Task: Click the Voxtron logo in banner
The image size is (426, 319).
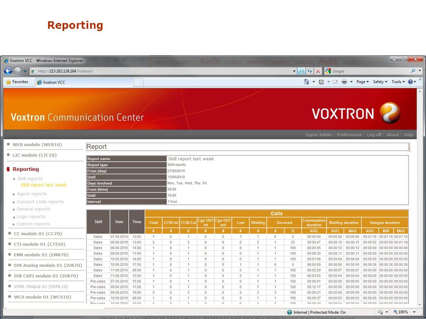Action: (x=356, y=113)
